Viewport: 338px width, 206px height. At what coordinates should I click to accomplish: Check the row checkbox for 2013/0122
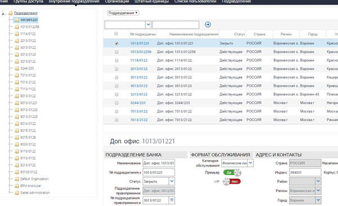pyautogui.click(x=117, y=69)
